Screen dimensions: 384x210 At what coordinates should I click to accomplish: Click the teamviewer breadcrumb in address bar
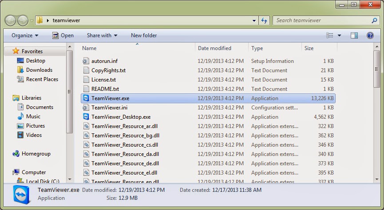[x=66, y=20]
